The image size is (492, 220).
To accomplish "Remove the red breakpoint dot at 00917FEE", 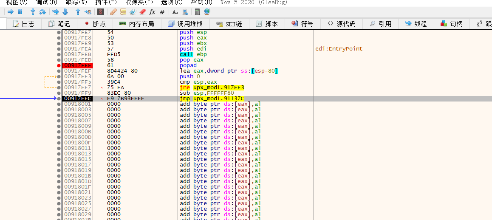I will [59, 65].
